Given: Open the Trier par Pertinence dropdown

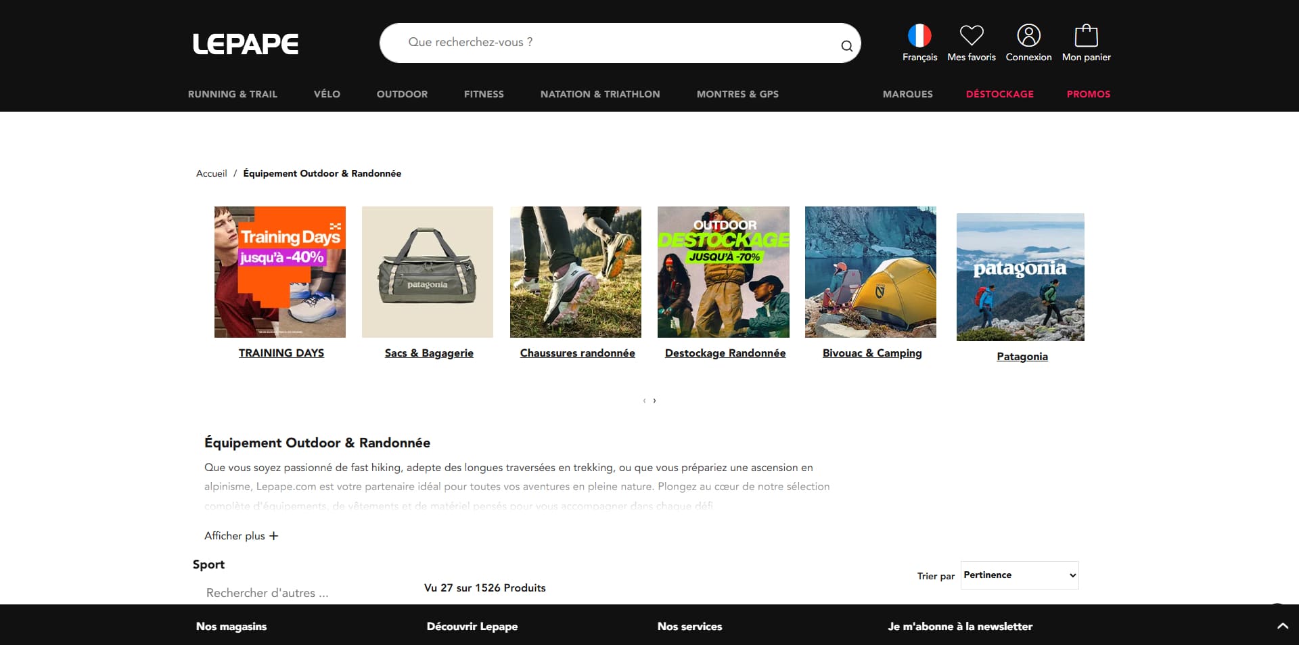Looking at the screenshot, I should coord(1020,575).
